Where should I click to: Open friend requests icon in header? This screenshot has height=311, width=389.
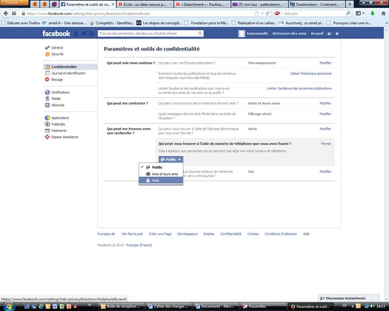(x=76, y=33)
